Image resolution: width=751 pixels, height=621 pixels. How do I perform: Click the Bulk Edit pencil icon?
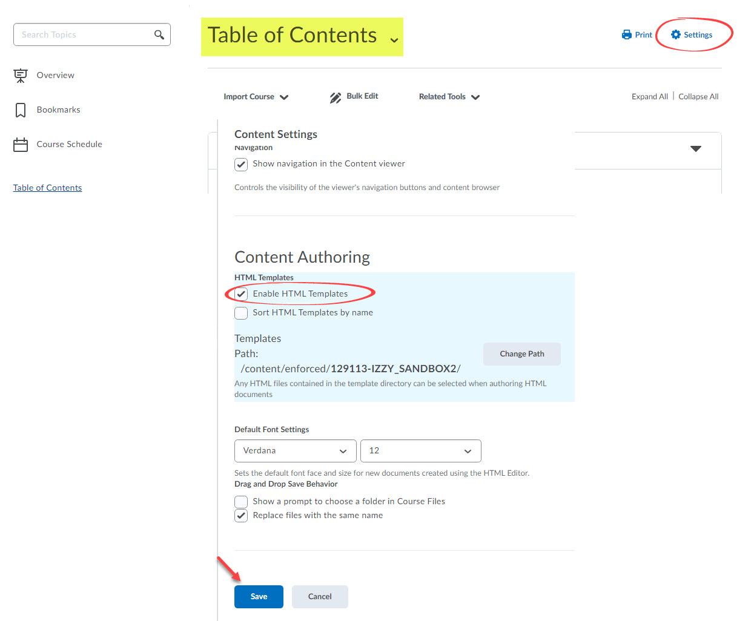click(335, 97)
